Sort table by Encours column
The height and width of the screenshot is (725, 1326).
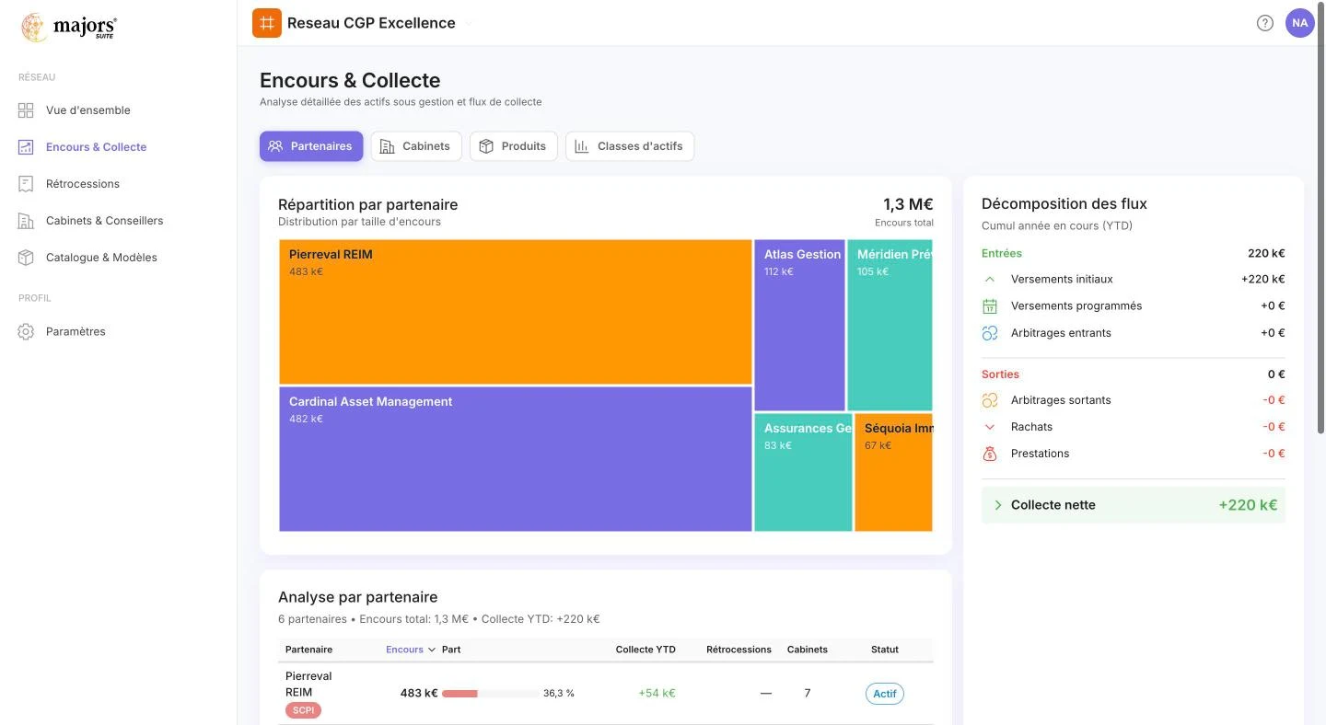tap(411, 650)
